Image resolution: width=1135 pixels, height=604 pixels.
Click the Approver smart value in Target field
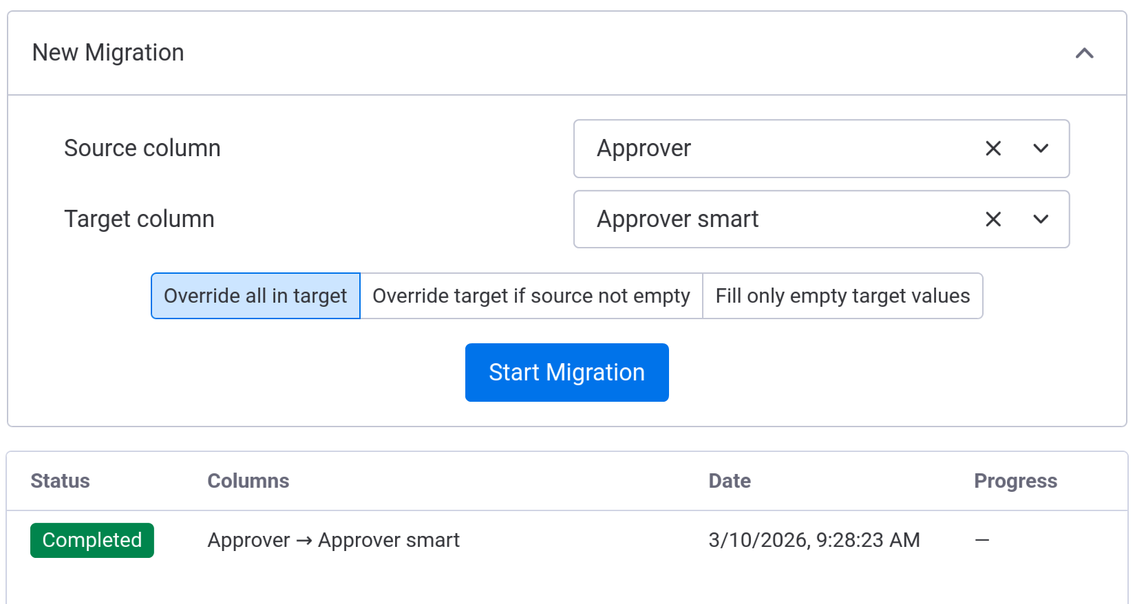click(677, 219)
